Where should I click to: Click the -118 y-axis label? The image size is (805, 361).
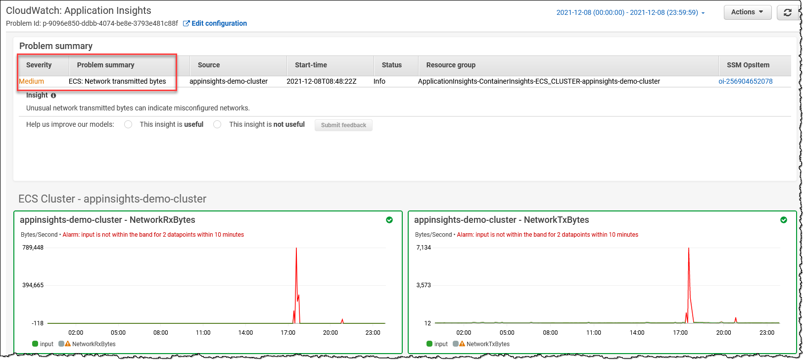point(38,323)
